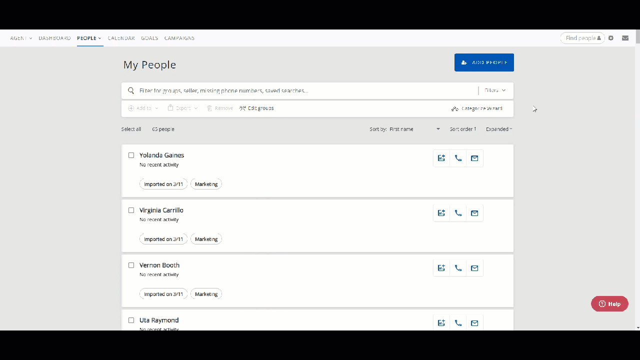The height and width of the screenshot is (360, 640).
Task: Click the Add People button
Action: tap(483, 62)
